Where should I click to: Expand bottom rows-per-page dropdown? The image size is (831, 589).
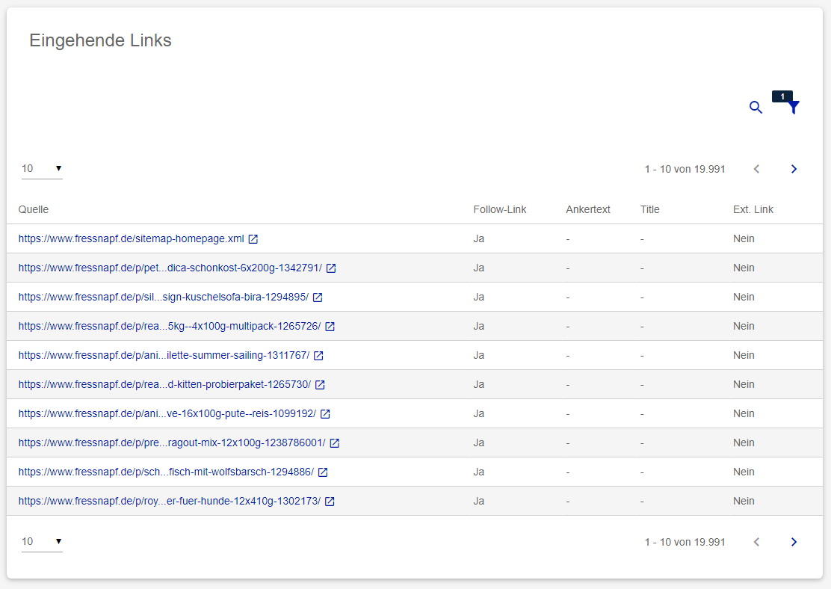pyautogui.click(x=42, y=541)
